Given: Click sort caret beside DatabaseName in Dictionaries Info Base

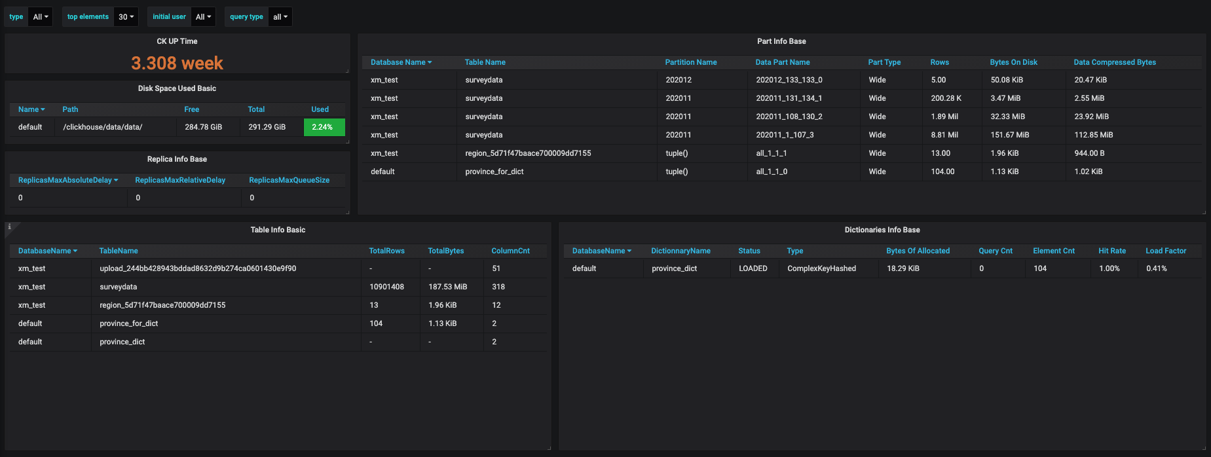Looking at the screenshot, I should click(629, 251).
